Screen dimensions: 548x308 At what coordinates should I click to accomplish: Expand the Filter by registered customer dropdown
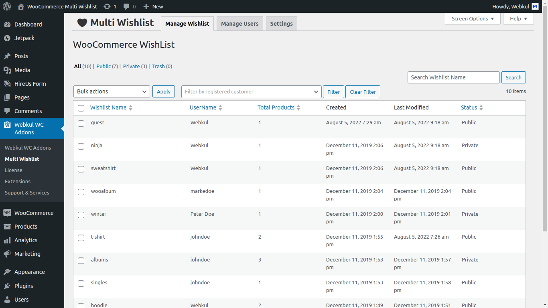[251, 91]
